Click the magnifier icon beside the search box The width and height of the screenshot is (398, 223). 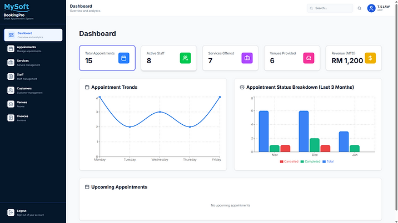click(x=359, y=8)
